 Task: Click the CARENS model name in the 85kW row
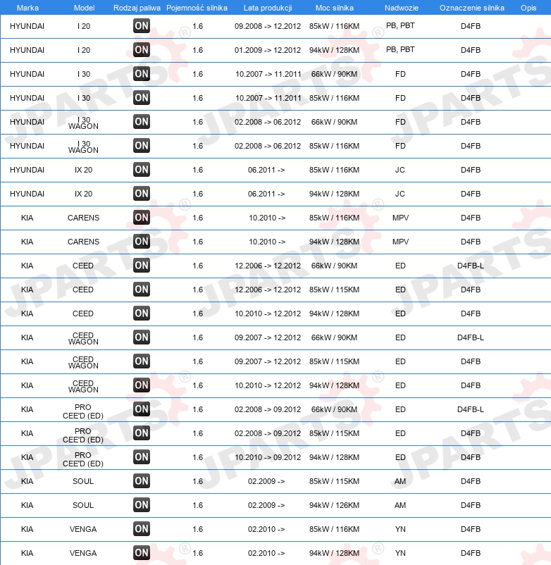coord(83,218)
